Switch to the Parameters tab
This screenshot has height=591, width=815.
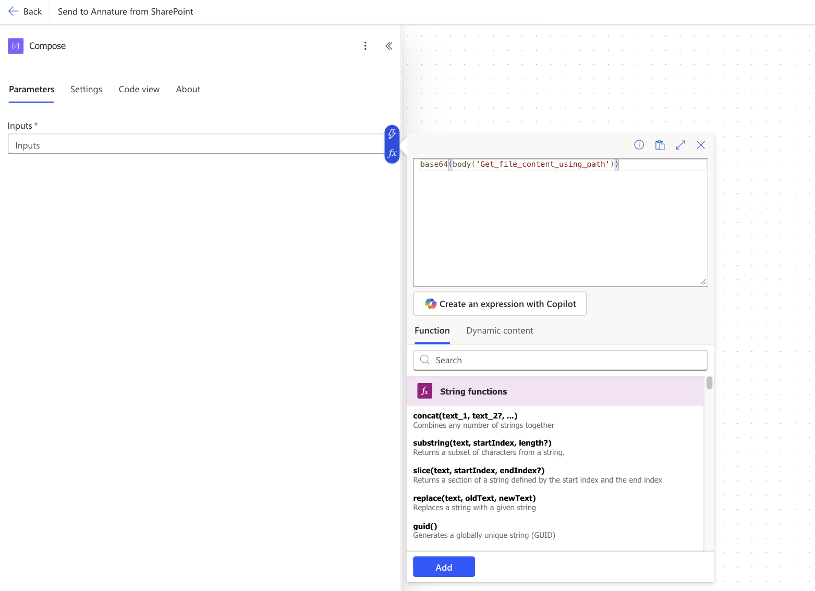(x=31, y=89)
